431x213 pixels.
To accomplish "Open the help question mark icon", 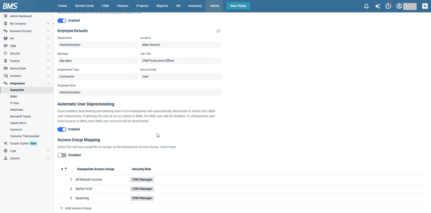I will pyautogui.click(x=388, y=6).
